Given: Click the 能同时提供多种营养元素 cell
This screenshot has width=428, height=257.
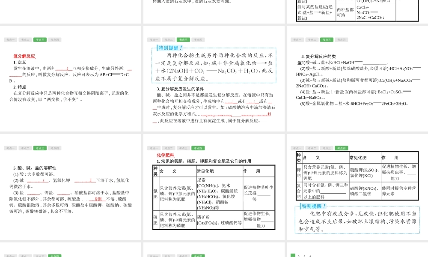Looking at the screenshot, I should (x=399, y=191).
